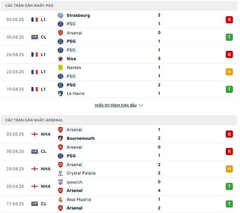
Task: Click the Ipswich town crest icon
Action: pos(61,182)
